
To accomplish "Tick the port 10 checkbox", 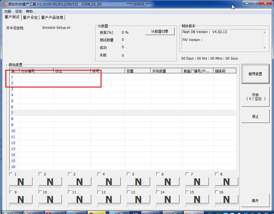I will [x=40, y=192].
